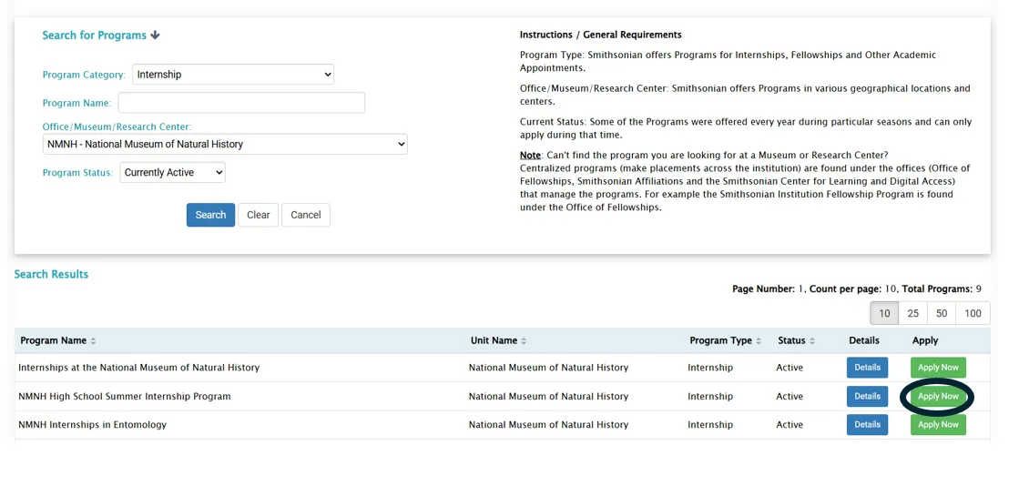
Task: Set count per page to 50
Action: coord(942,313)
